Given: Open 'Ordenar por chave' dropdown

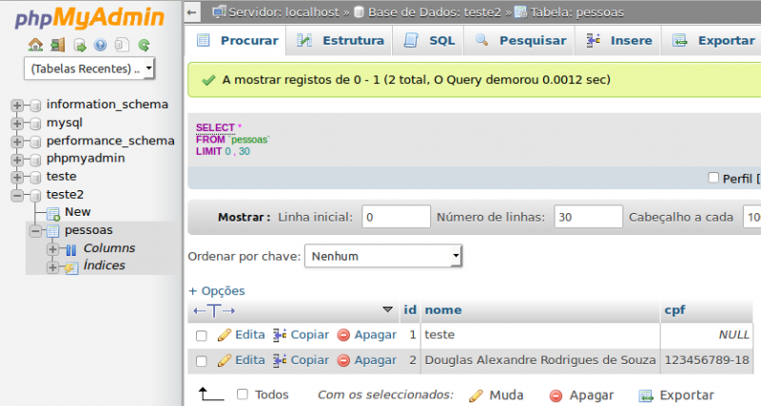Looking at the screenshot, I should [383, 256].
